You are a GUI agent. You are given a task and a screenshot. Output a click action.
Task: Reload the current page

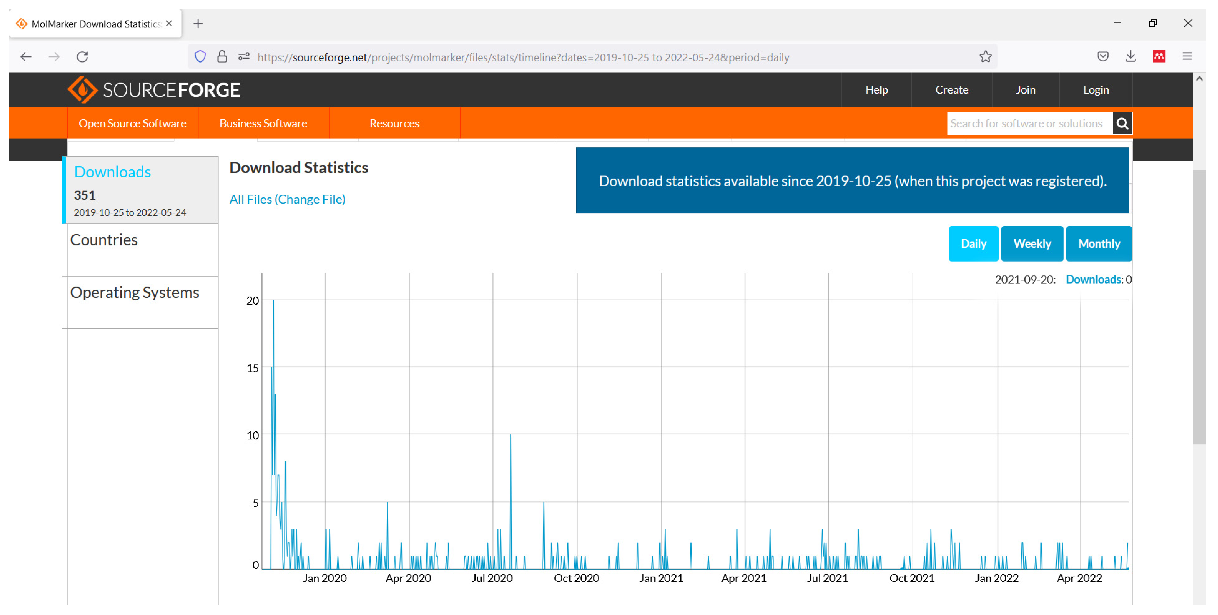[x=82, y=57]
